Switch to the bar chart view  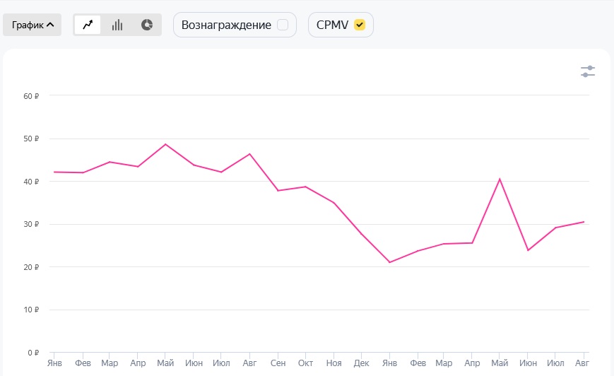click(x=117, y=25)
